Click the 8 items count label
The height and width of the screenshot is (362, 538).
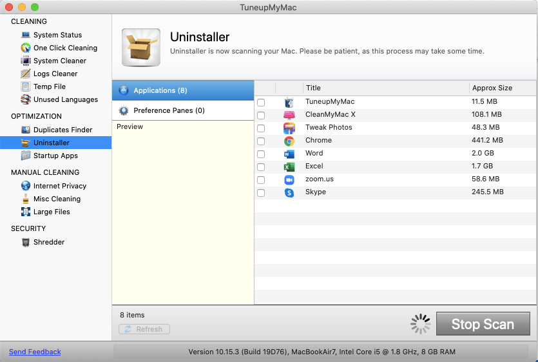pos(132,315)
